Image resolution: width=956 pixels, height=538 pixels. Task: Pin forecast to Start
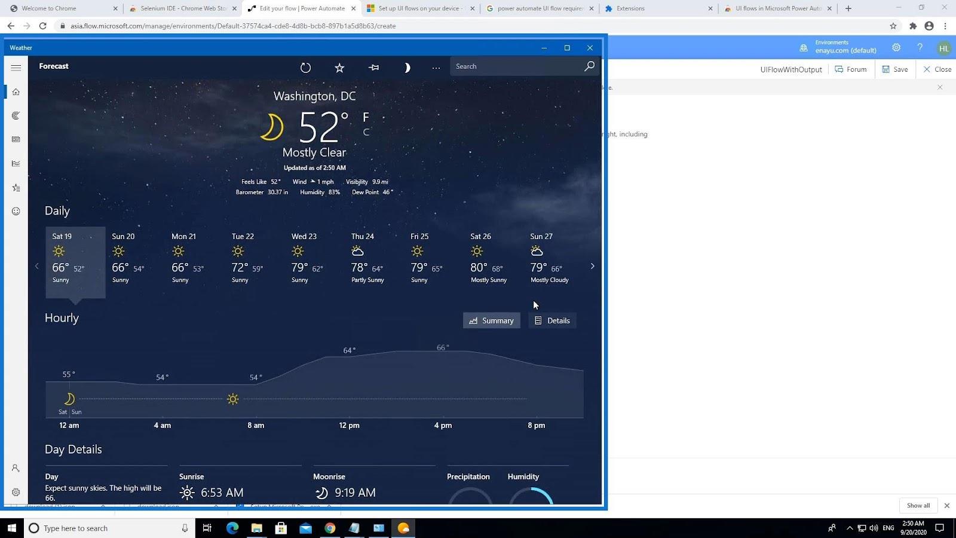373,68
